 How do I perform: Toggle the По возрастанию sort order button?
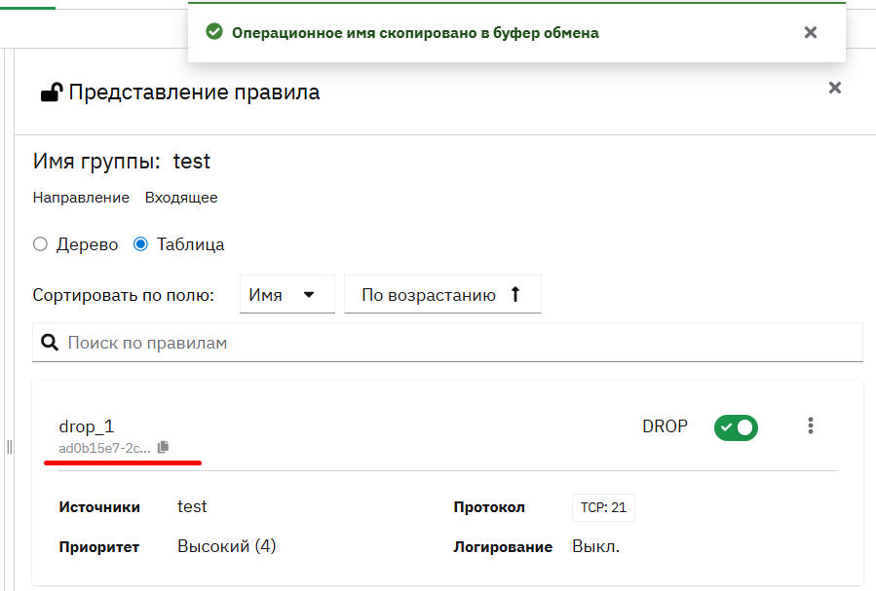[442, 294]
